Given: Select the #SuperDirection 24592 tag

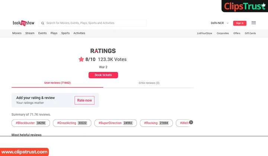Looking at the screenshot, I should tap(115, 123).
